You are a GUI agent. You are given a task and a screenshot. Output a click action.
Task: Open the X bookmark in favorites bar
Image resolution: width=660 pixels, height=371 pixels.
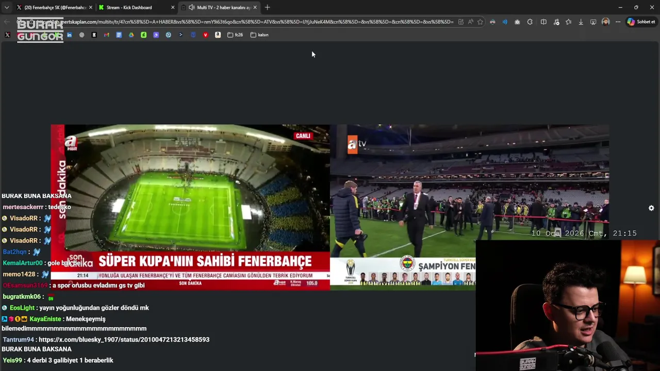[7, 35]
